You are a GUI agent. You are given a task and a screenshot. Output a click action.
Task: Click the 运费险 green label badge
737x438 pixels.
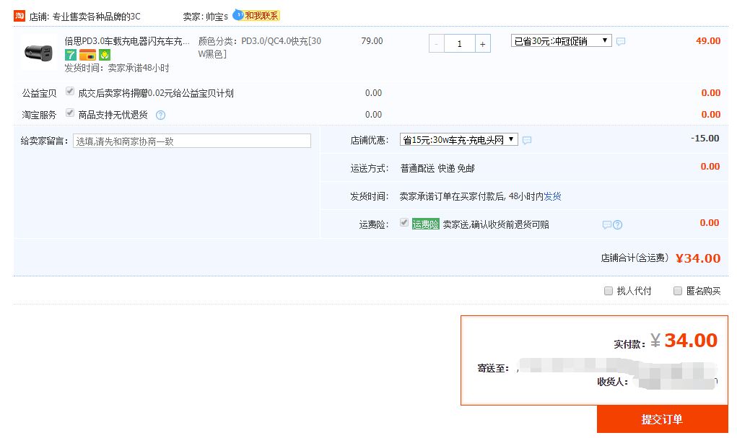425,224
